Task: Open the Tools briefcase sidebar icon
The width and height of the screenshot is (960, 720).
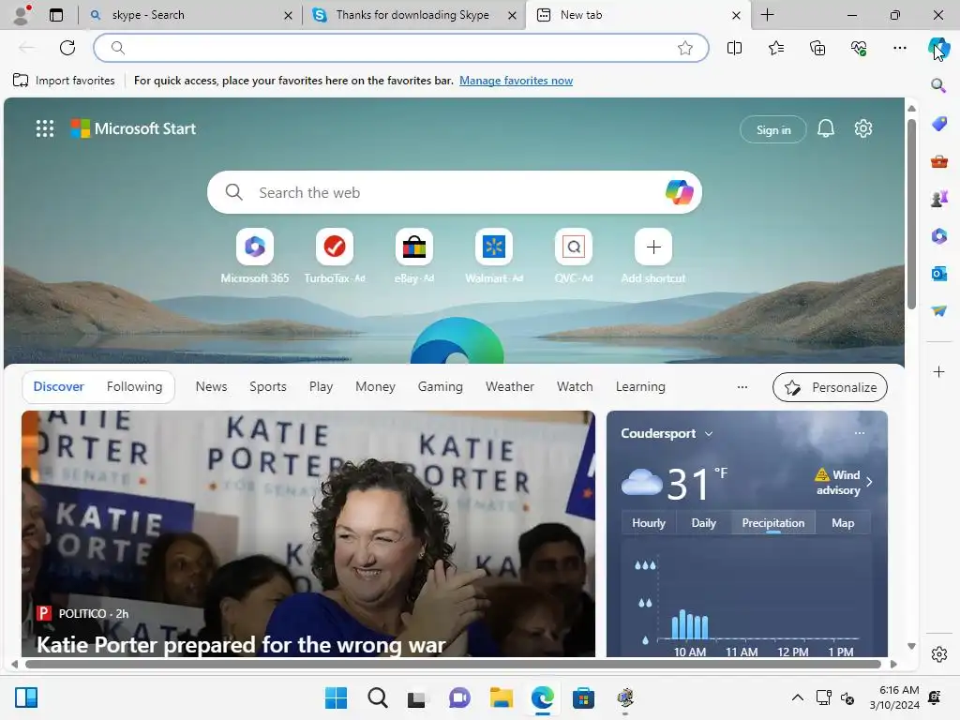Action: [x=938, y=161]
